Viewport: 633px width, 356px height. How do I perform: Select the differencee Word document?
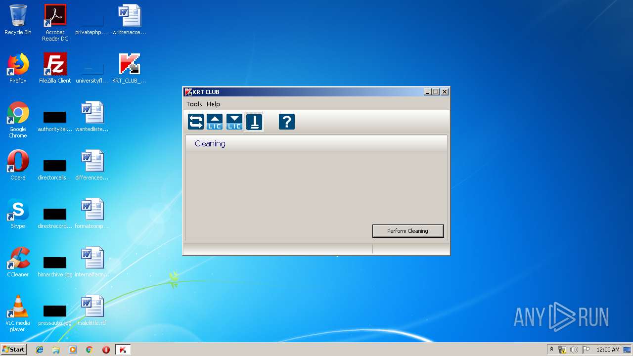point(92,165)
